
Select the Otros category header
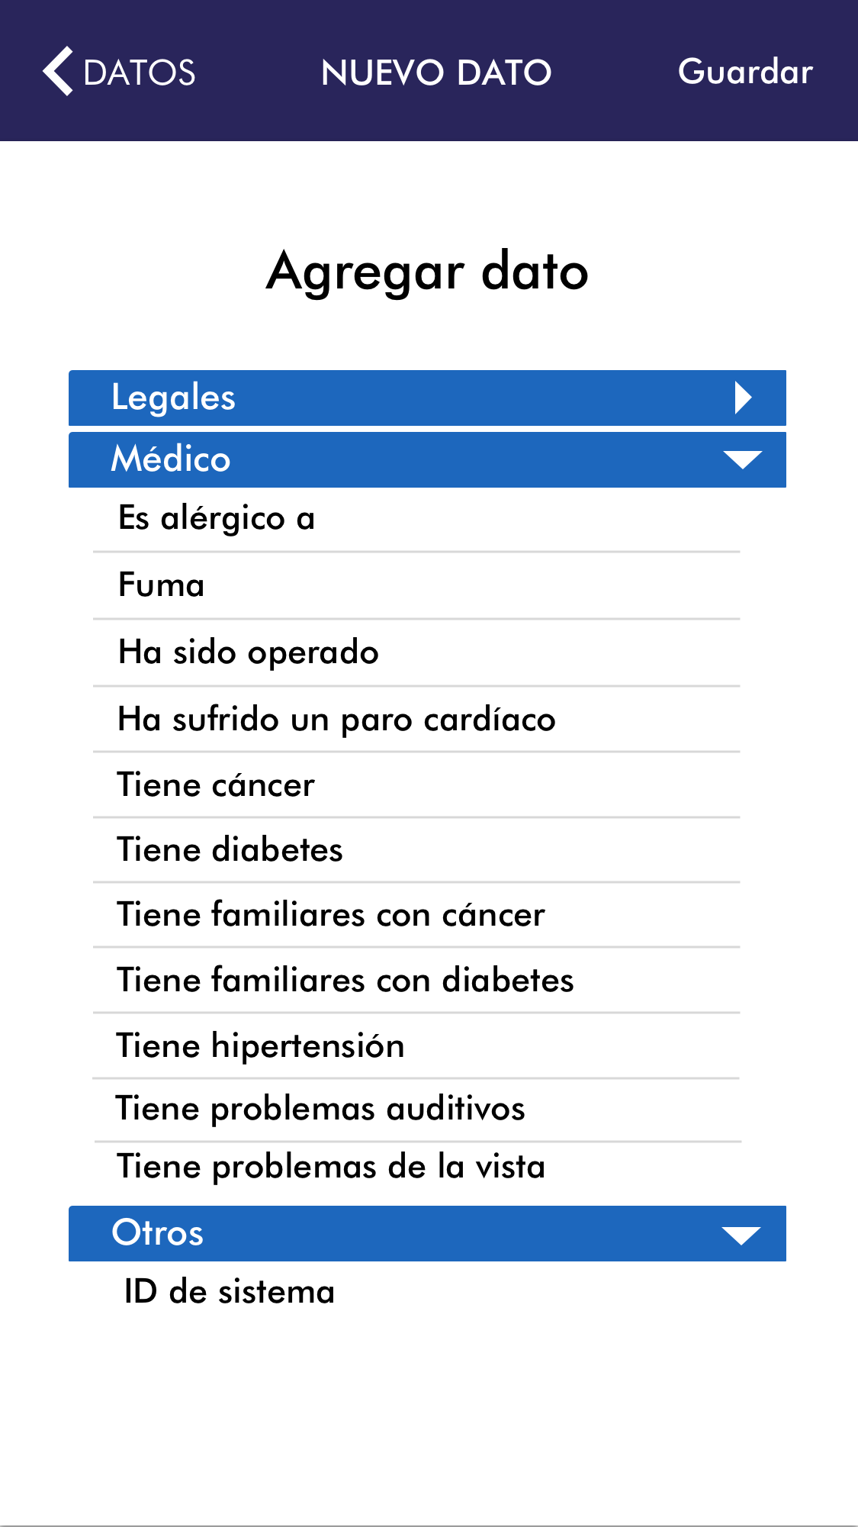(x=158, y=1233)
